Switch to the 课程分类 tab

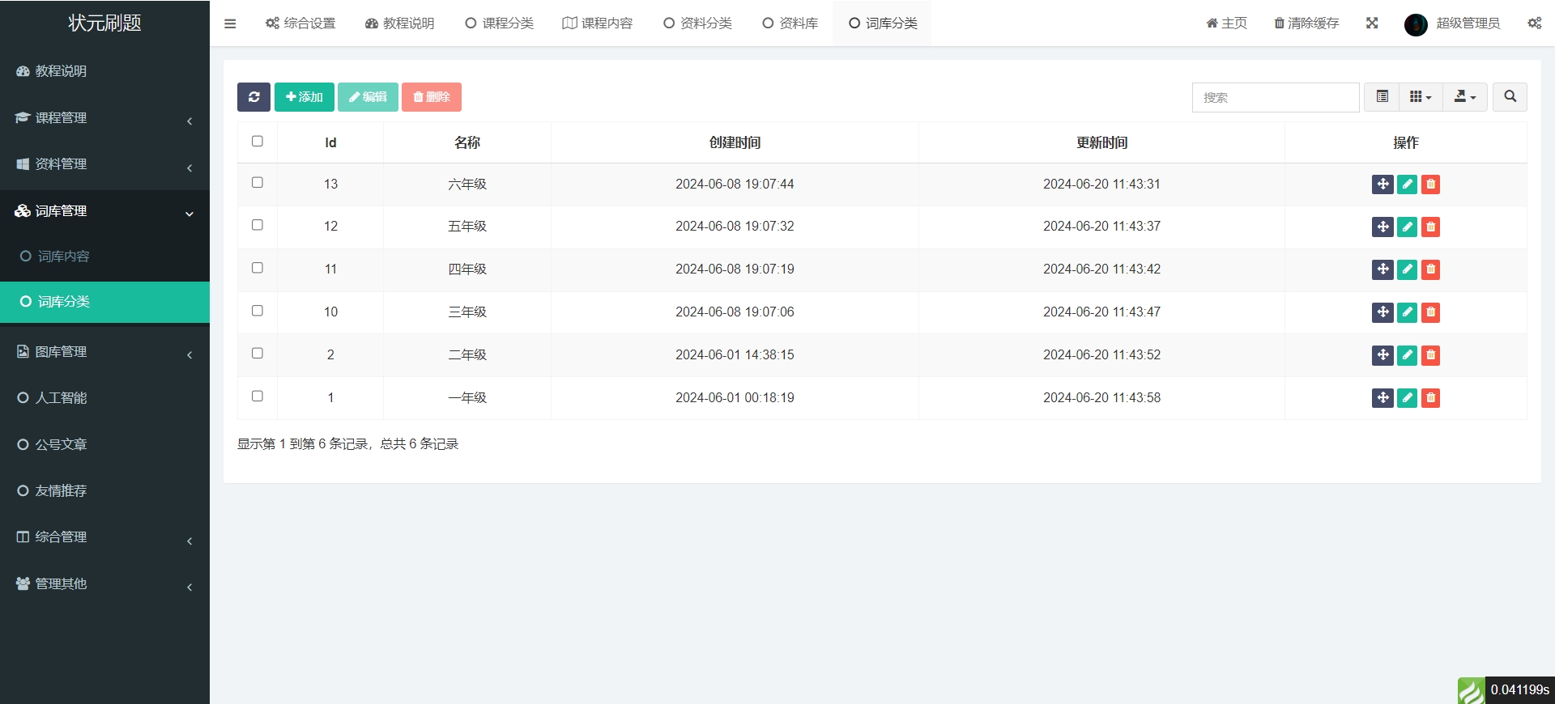pyautogui.click(x=499, y=23)
